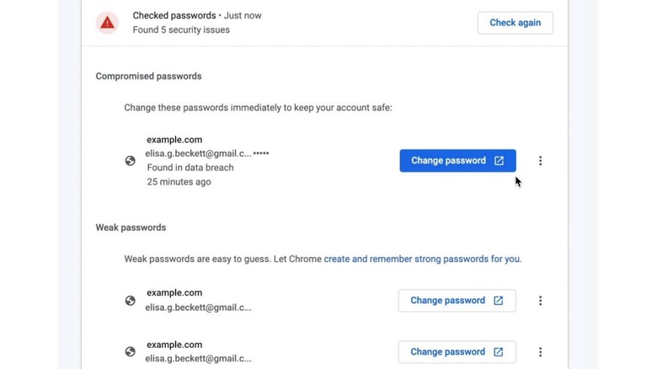
Task: Click globe icon of second weak password entry
Action: (130, 352)
